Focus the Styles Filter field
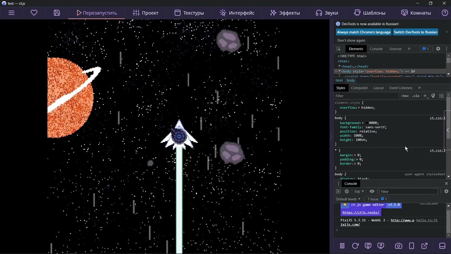Screen dimensions: 451x254 366,96
